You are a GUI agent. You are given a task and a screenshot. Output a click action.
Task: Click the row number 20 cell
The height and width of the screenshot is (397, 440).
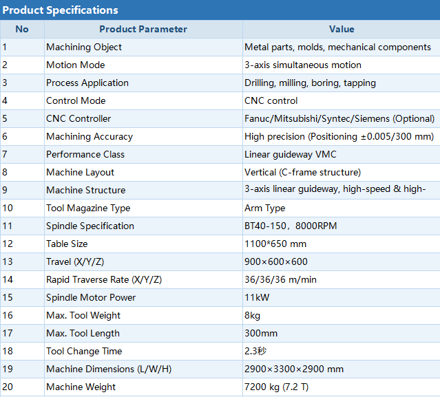click(22, 387)
